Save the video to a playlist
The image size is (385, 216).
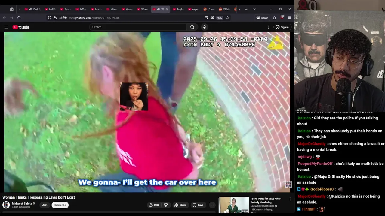tap(198, 205)
